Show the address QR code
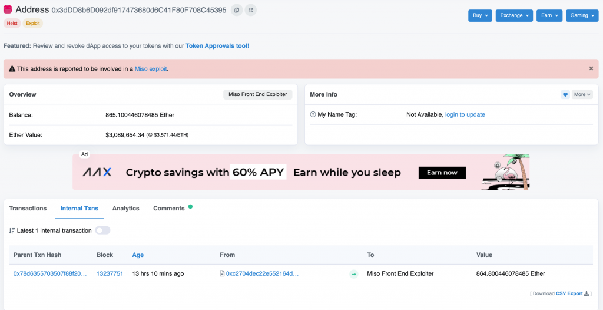This screenshot has width=603, height=310. click(x=251, y=10)
